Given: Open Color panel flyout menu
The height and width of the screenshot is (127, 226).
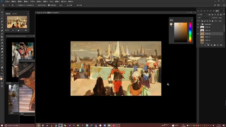Looking at the screenshot, I should (192, 20).
